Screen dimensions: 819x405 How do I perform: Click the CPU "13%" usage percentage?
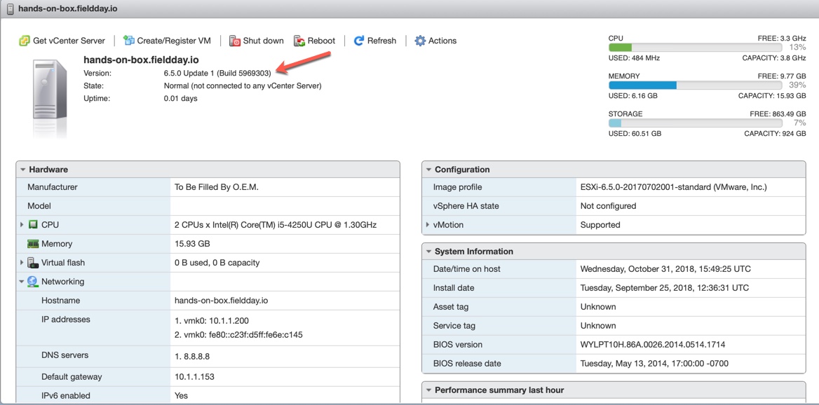[x=797, y=48]
